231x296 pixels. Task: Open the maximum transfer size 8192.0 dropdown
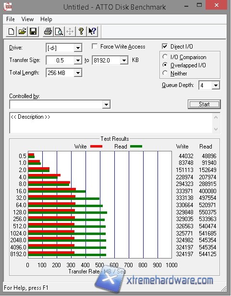click(x=124, y=61)
